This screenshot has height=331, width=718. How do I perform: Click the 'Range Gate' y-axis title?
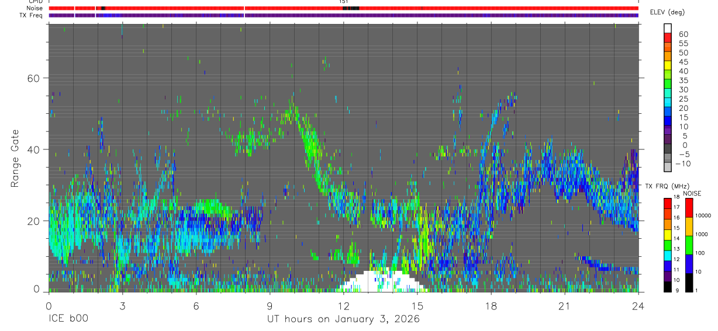(x=15, y=159)
